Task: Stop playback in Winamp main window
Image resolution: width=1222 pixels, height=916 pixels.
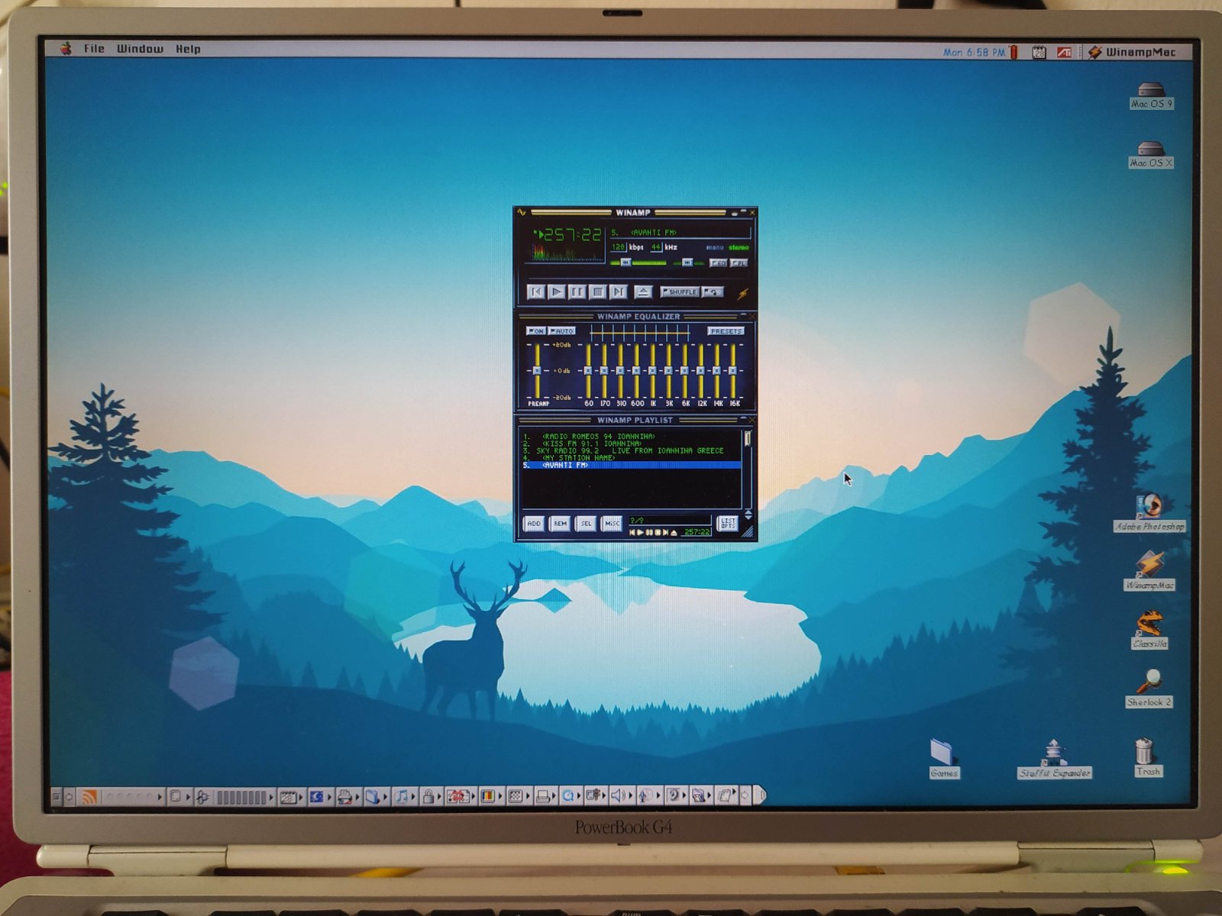Action: click(598, 292)
